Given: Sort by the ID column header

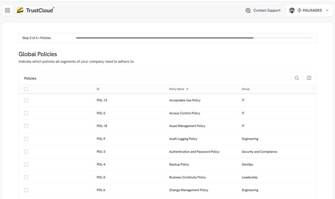Looking at the screenshot, I should coord(98,89).
